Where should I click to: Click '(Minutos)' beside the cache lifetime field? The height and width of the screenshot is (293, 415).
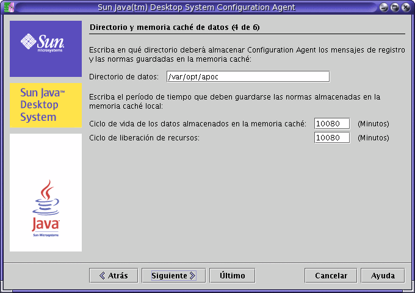pos(374,123)
